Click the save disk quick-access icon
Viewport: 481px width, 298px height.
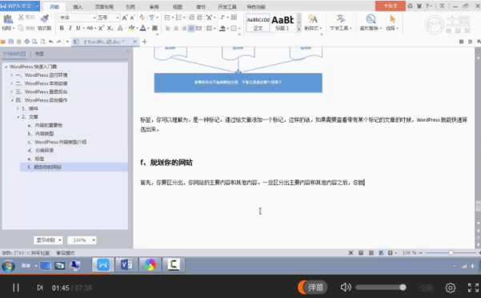[x=11, y=42]
